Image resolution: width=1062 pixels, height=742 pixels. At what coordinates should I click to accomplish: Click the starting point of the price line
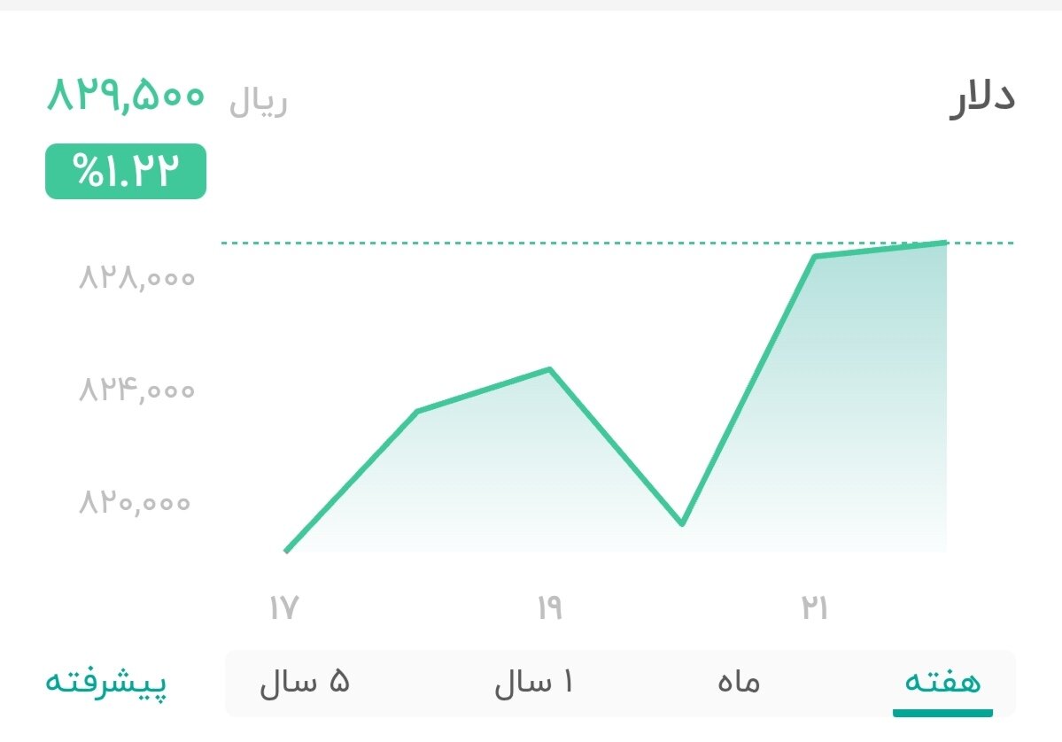coord(285,552)
